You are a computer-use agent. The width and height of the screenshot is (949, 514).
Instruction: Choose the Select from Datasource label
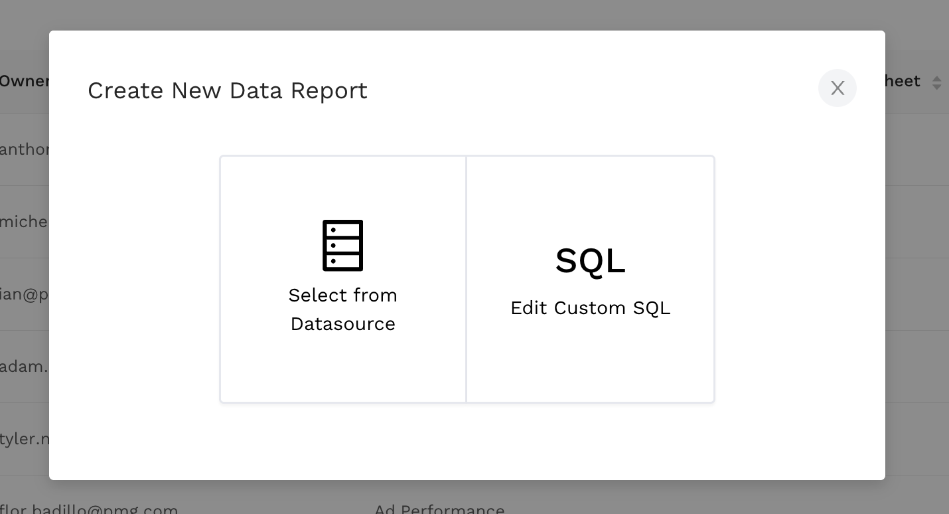pos(342,309)
